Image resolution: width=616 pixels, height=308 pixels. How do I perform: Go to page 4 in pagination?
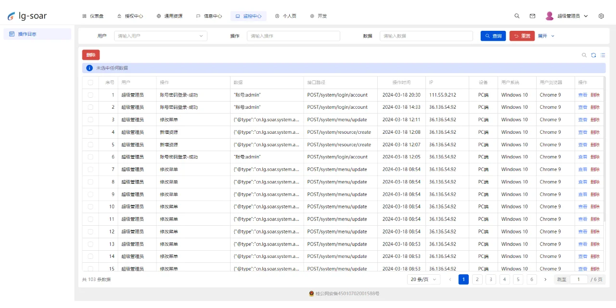(x=504, y=279)
